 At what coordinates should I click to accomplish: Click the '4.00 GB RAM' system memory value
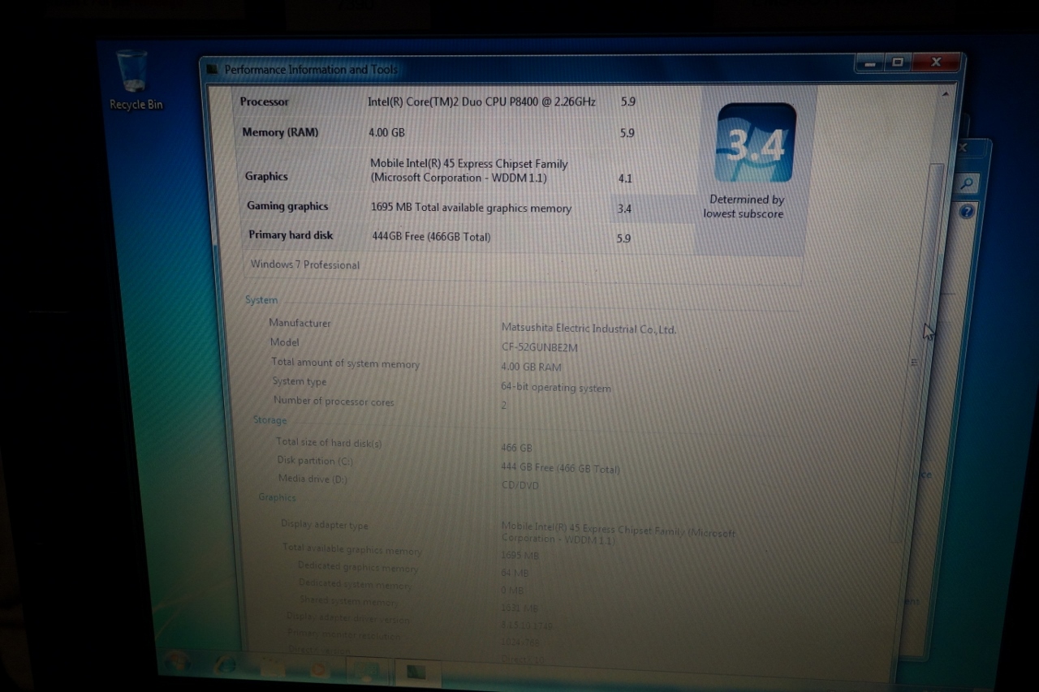[x=531, y=367]
